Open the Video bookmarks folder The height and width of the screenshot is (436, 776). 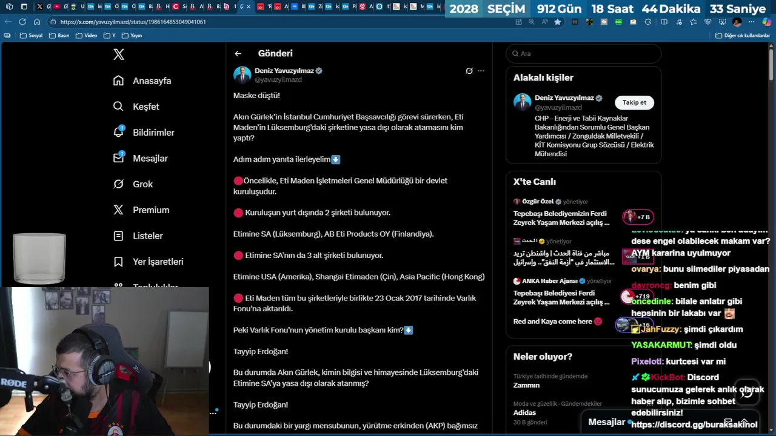(86, 36)
